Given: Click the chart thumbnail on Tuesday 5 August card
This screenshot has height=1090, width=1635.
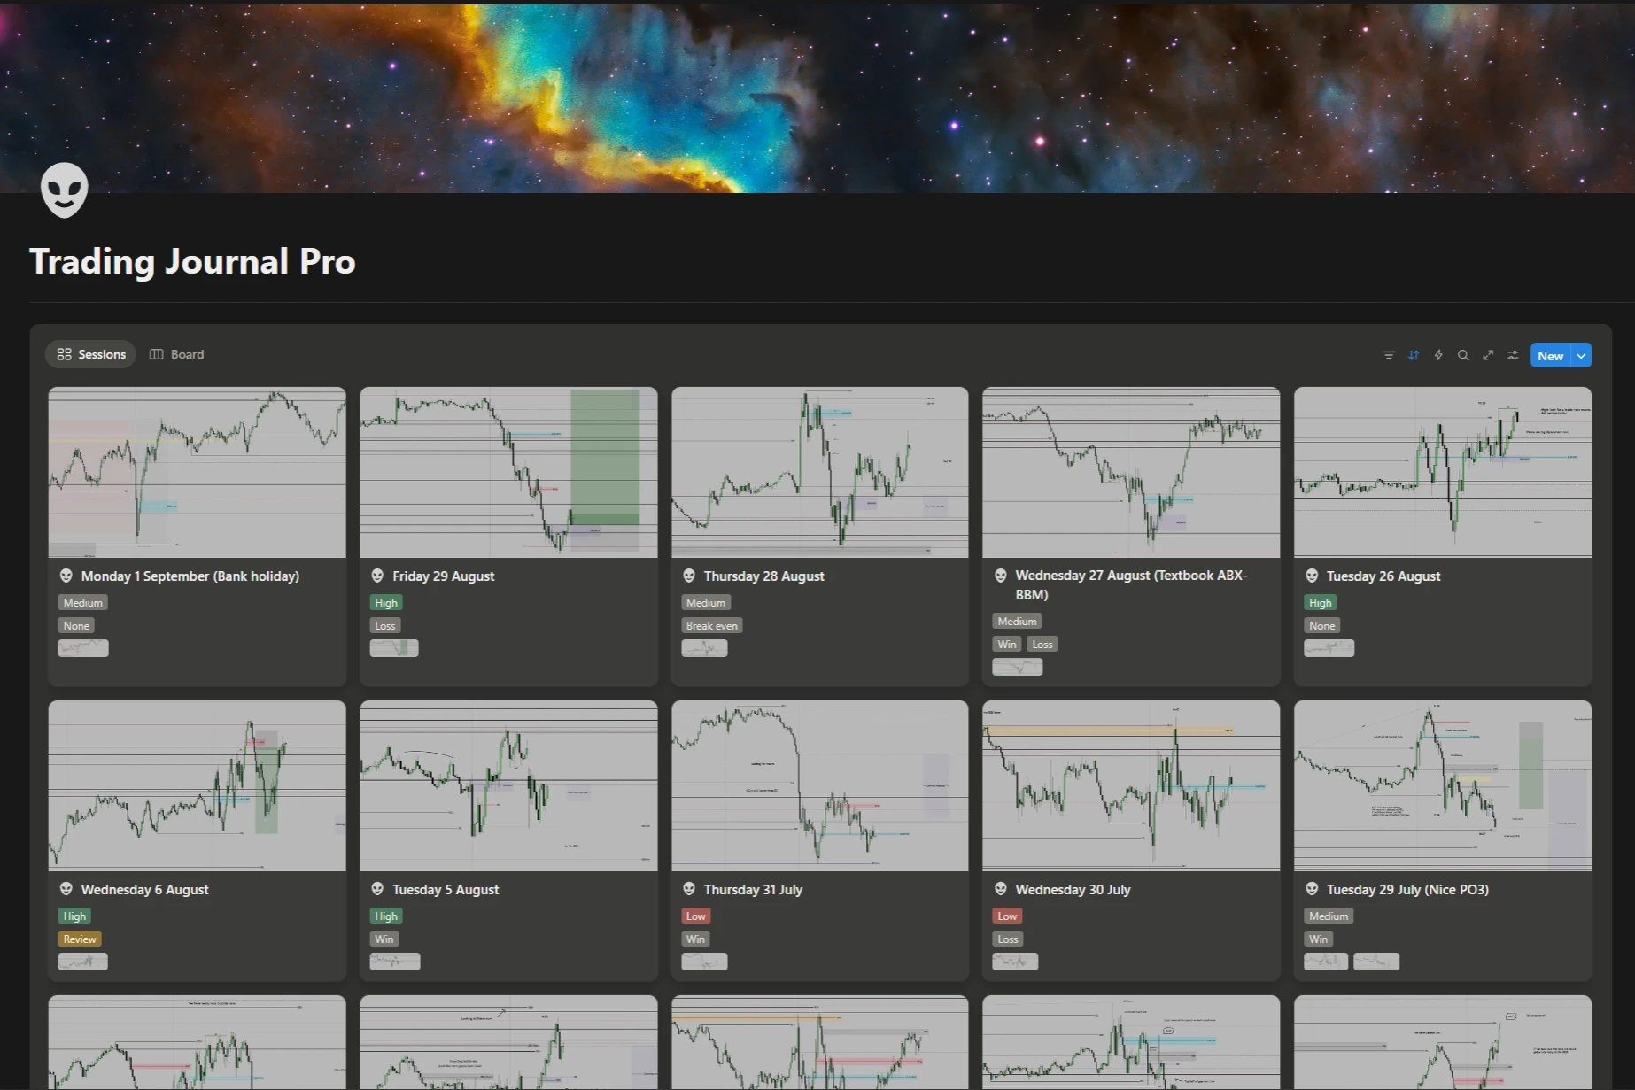Looking at the screenshot, I should coord(508,785).
